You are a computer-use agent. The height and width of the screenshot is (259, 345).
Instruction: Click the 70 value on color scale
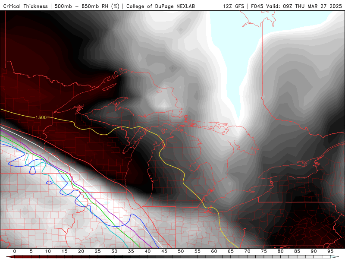pyautogui.click(x=247, y=251)
